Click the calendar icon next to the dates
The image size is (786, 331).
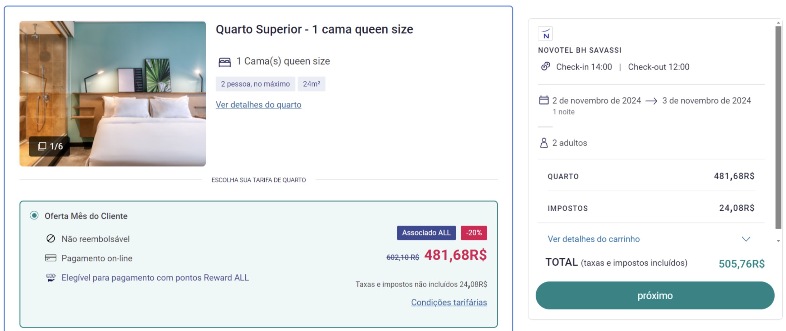click(544, 100)
